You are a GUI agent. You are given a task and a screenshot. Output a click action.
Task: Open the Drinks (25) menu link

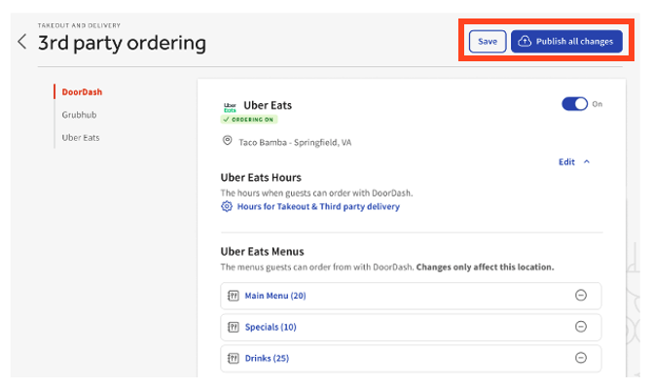[267, 358]
